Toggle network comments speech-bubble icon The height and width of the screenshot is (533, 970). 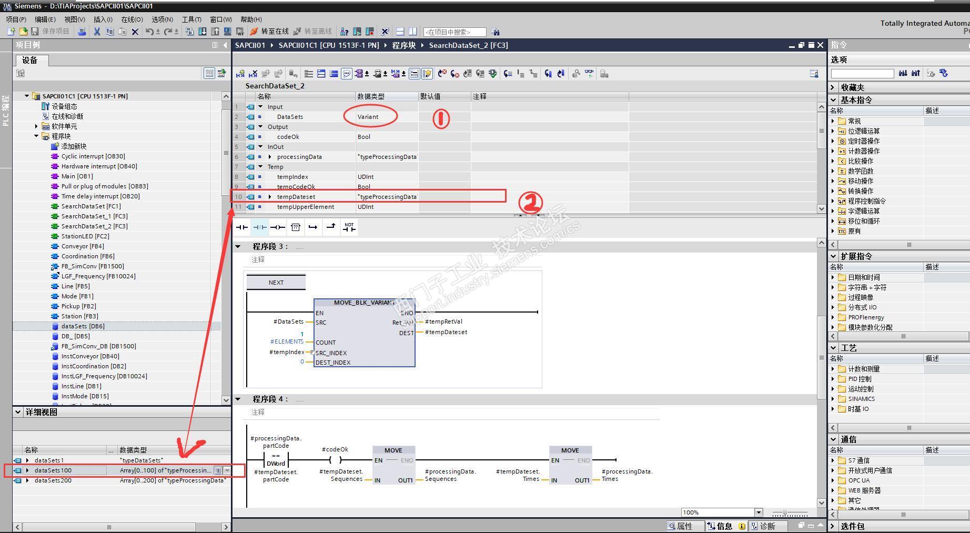pos(347,74)
